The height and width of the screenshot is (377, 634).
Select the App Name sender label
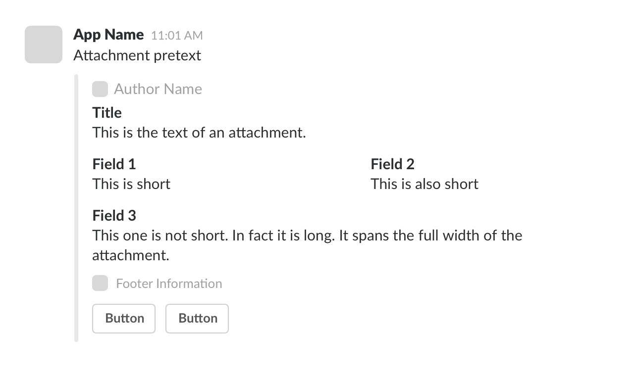(108, 35)
